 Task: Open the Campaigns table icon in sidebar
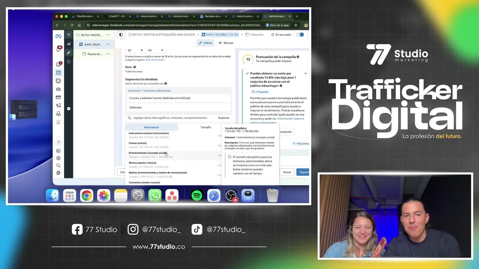[x=58, y=73]
